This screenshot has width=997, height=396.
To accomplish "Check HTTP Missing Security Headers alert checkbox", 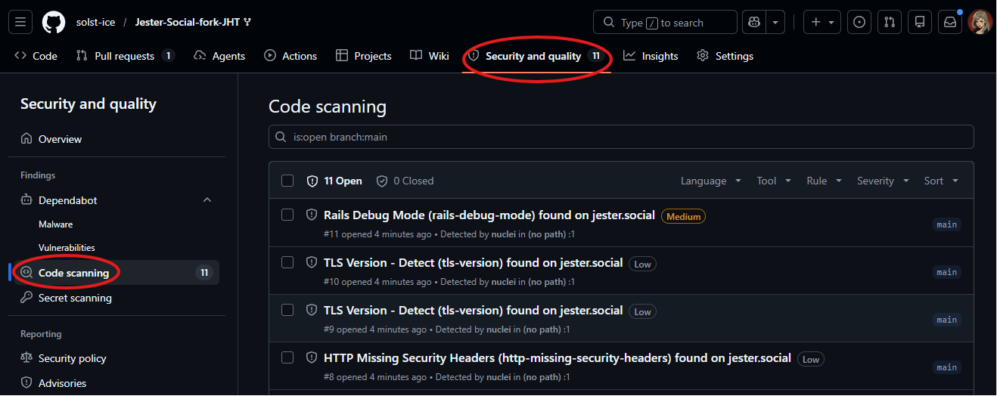I will pos(287,357).
